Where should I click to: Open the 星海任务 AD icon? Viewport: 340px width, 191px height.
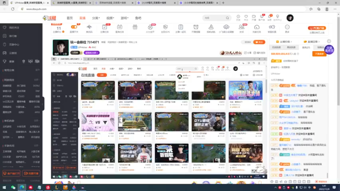[119, 27]
